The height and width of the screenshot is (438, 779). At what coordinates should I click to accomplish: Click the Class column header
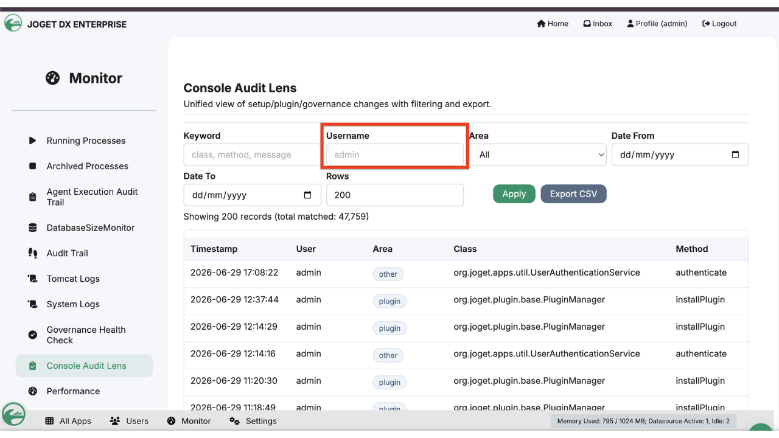pyautogui.click(x=465, y=249)
